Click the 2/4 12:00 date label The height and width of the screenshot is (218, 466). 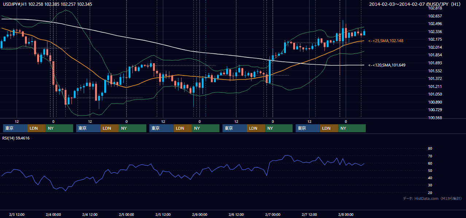coord(90,215)
